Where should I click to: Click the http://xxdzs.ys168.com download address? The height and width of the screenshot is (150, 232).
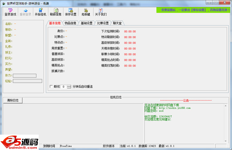[175, 108]
